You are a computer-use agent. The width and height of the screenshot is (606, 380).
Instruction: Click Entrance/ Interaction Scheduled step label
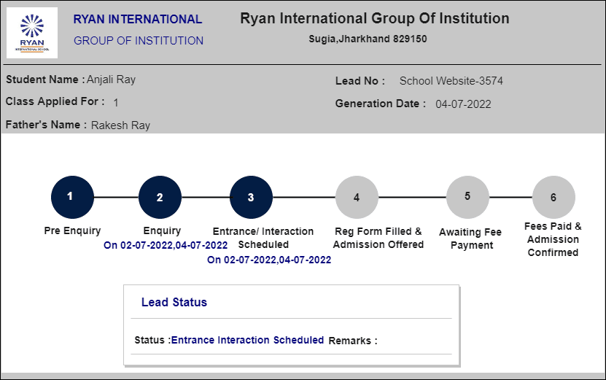click(x=263, y=238)
